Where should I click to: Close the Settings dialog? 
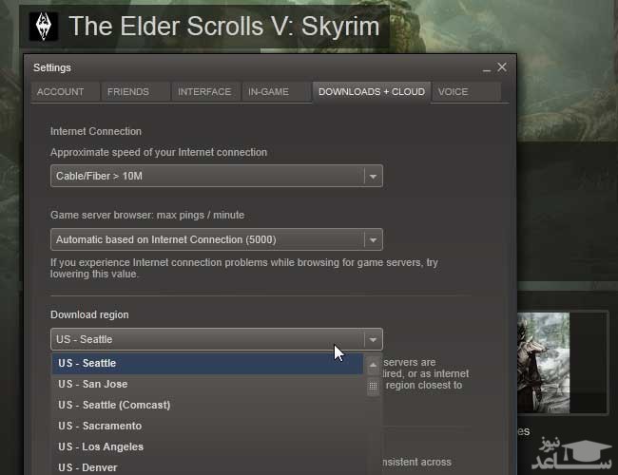(x=502, y=67)
